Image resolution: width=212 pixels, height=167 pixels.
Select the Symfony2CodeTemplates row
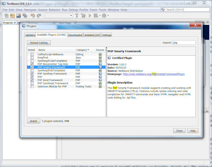(66, 61)
